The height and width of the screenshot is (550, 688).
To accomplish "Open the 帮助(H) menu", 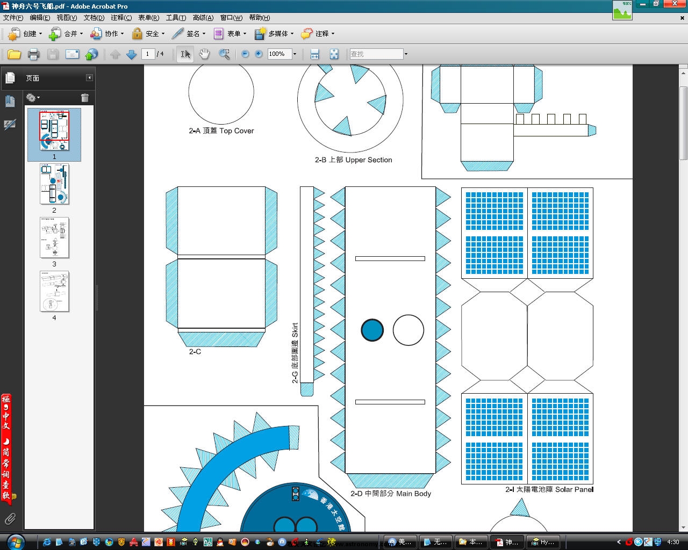I will (260, 18).
